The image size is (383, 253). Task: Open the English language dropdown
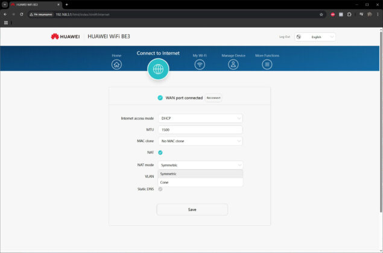click(315, 37)
